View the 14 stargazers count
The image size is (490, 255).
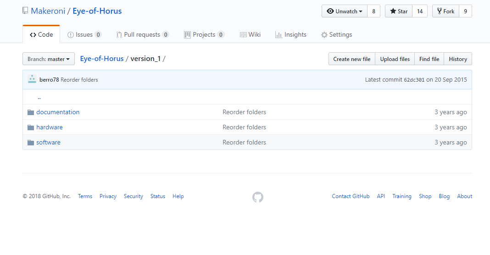pyautogui.click(x=420, y=11)
